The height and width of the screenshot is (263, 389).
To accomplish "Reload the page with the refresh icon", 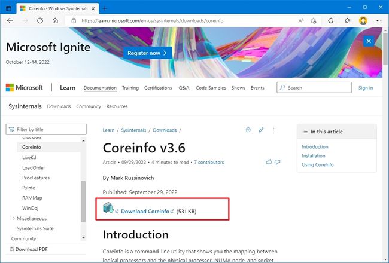I will click(40, 20).
